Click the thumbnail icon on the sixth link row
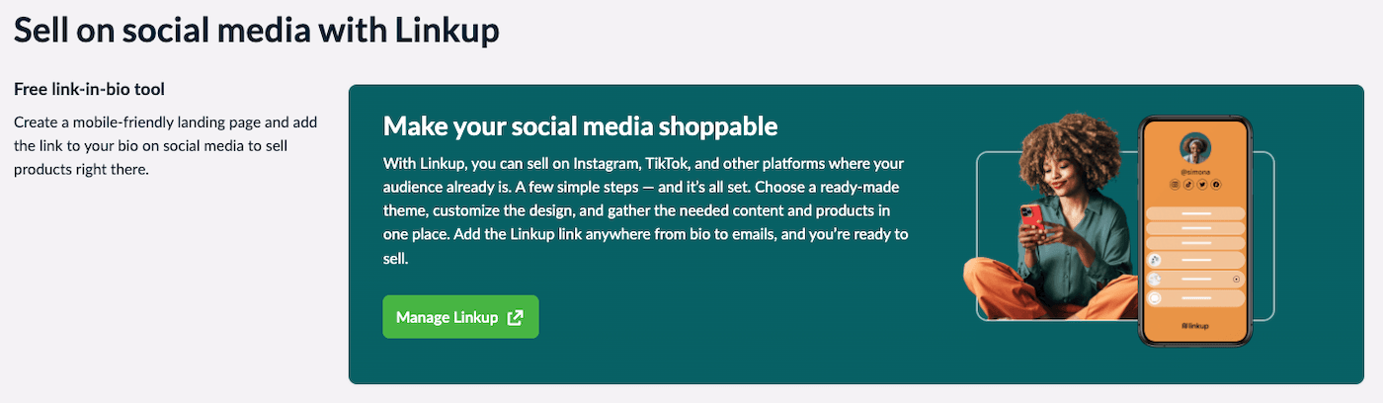 coord(1155,298)
